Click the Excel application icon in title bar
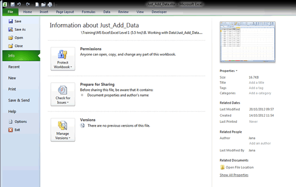The height and width of the screenshot is (187, 296). pos(5,4)
